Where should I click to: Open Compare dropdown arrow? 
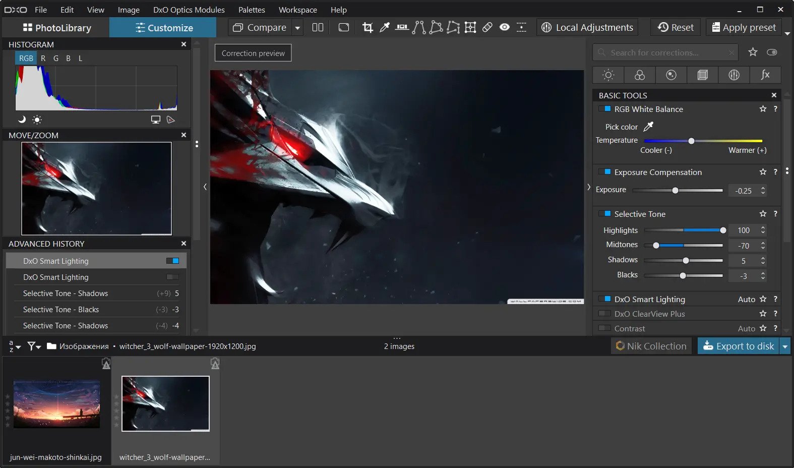[297, 28]
